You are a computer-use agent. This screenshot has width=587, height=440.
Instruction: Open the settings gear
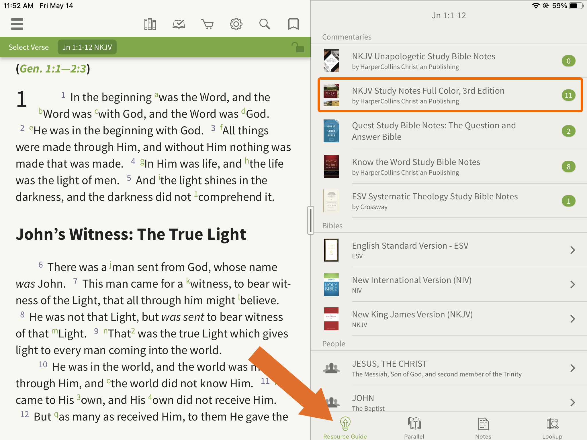coord(236,24)
